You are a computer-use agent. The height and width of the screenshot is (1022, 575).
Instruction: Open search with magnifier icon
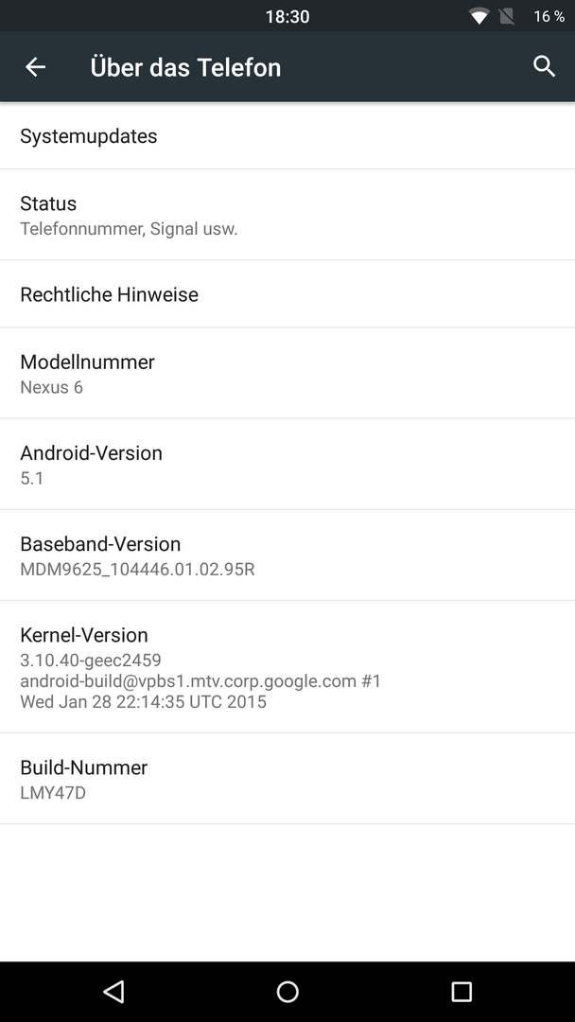point(545,66)
